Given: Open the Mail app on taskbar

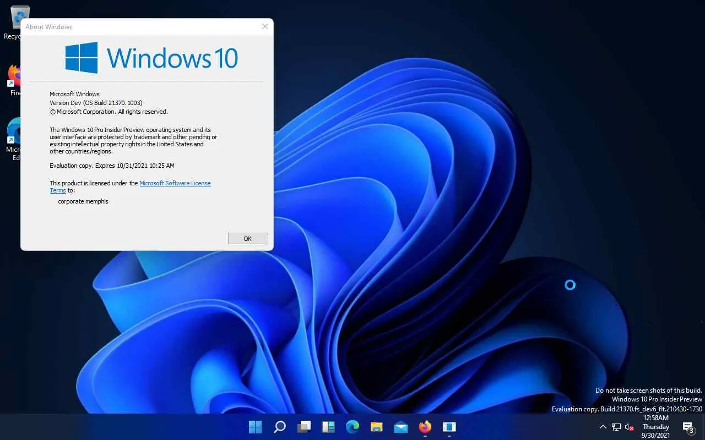Looking at the screenshot, I should [x=401, y=427].
